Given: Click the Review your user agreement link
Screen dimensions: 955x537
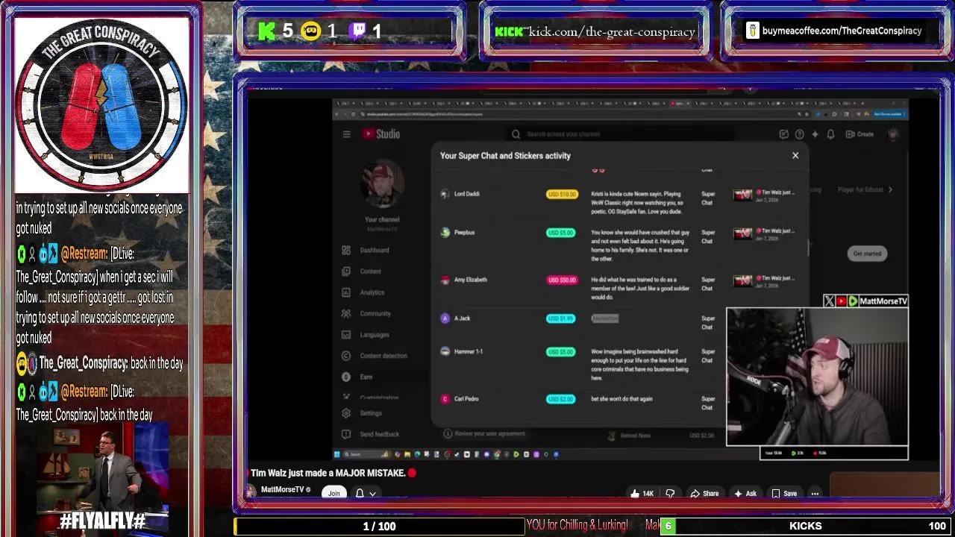Looking at the screenshot, I should 489,433.
